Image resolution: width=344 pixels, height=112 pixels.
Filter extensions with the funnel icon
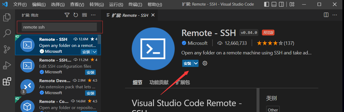tap(67, 15)
